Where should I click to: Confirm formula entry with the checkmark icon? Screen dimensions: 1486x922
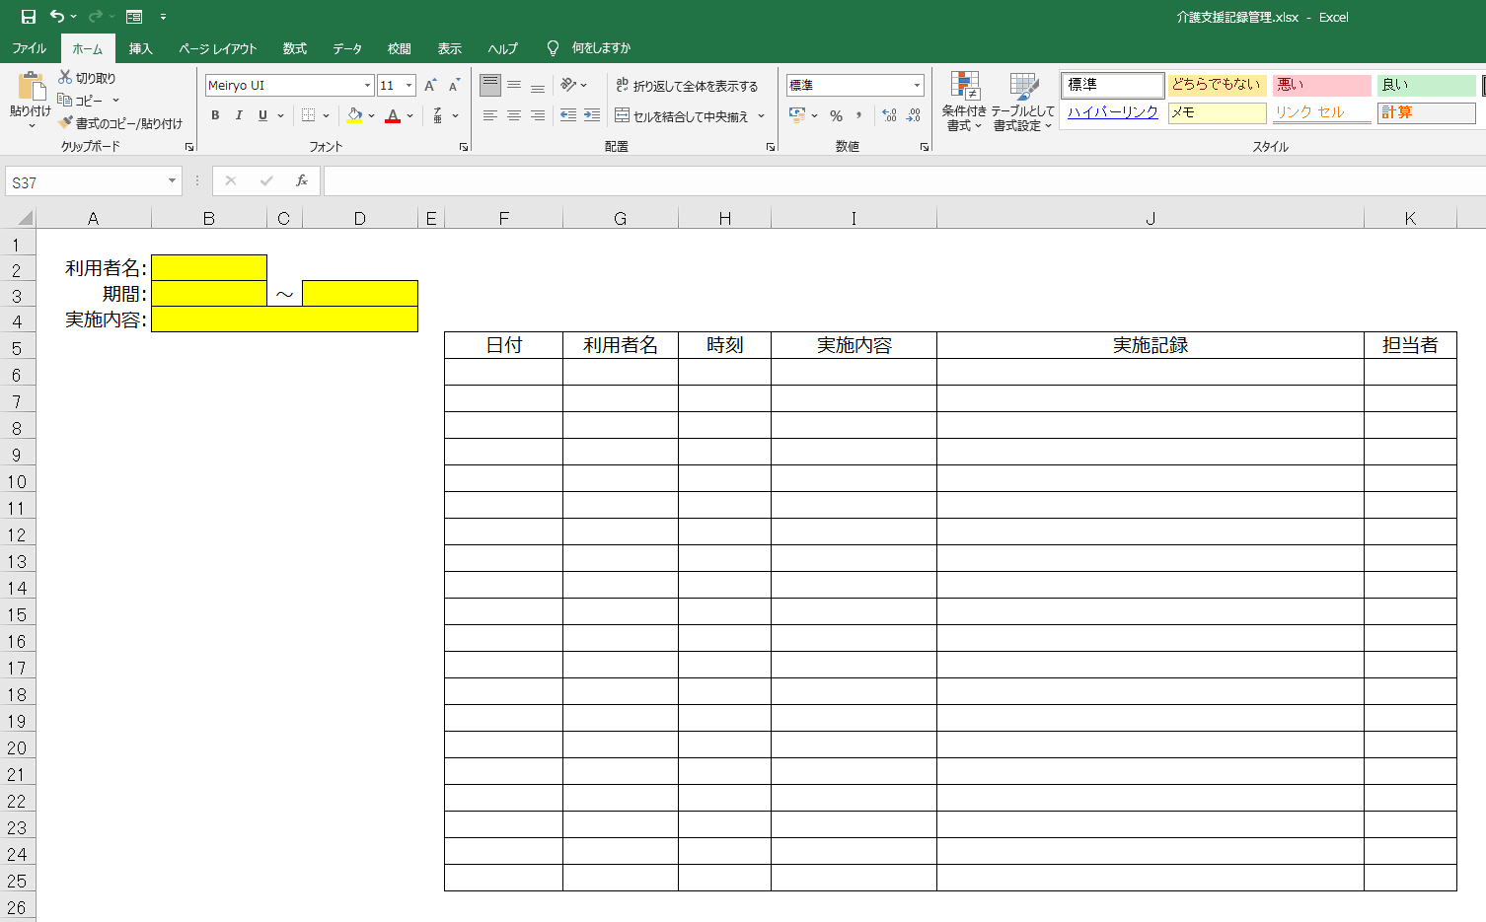pos(266,180)
